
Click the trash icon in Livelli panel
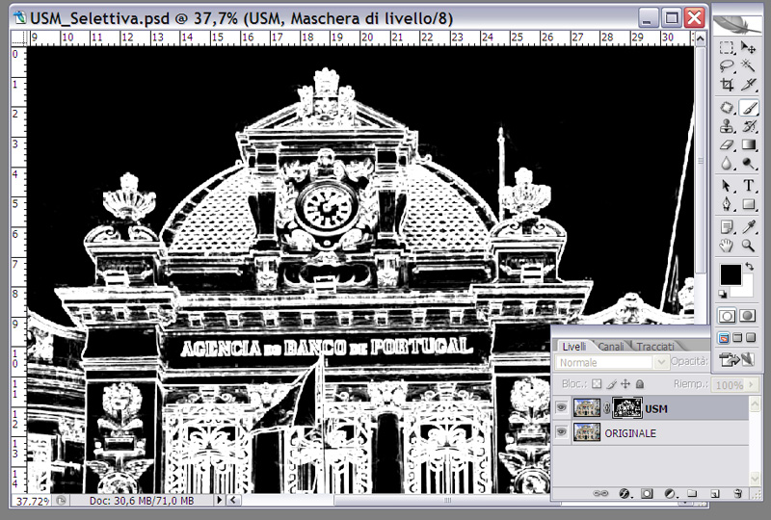pos(737,494)
